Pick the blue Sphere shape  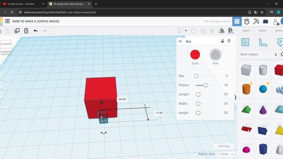(263, 89)
